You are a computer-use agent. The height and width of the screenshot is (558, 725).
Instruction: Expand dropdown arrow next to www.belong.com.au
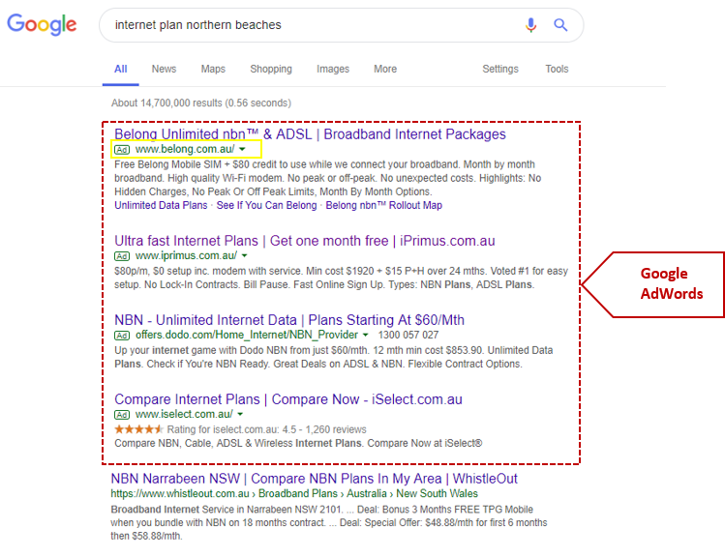[x=242, y=149]
